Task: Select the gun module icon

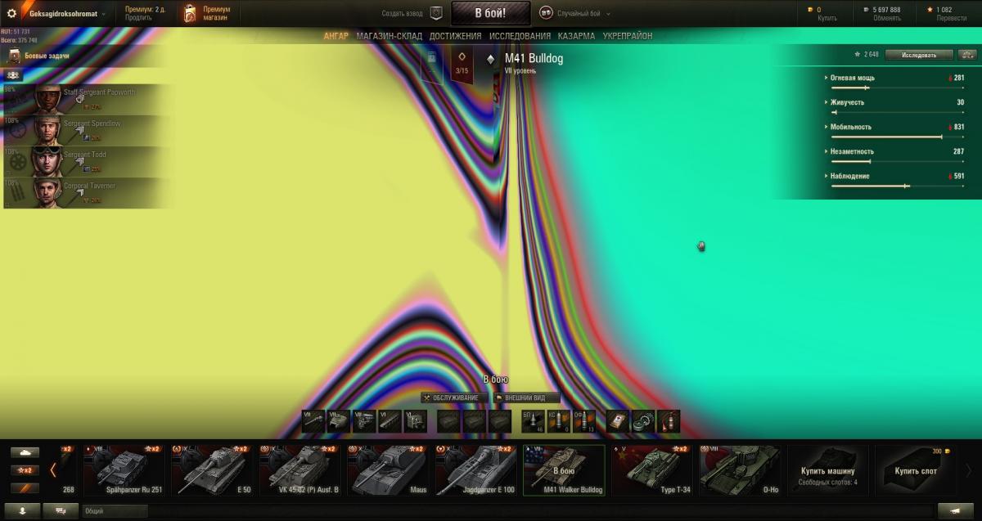Action: click(x=314, y=420)
